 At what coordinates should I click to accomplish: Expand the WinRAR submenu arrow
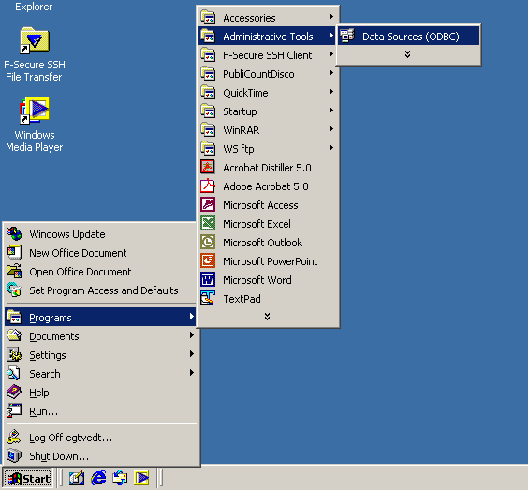(331, 129)
